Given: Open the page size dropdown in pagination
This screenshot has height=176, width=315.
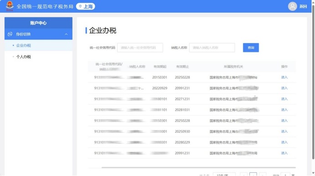Looking at the screenshot, I should [224, 174].
